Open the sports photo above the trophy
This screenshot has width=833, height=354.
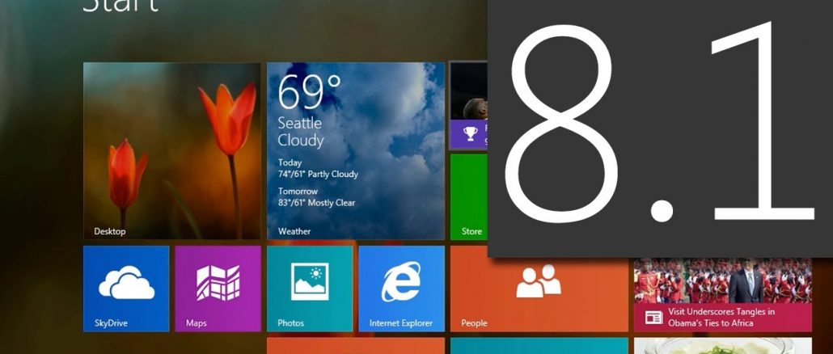click(x=469, y=89)
